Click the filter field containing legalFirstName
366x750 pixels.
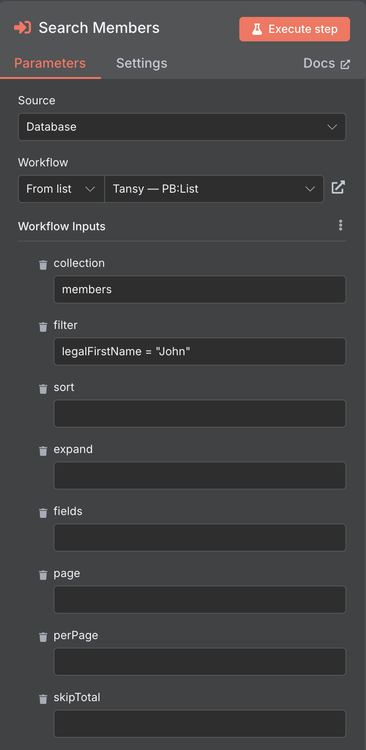[200, 352]
